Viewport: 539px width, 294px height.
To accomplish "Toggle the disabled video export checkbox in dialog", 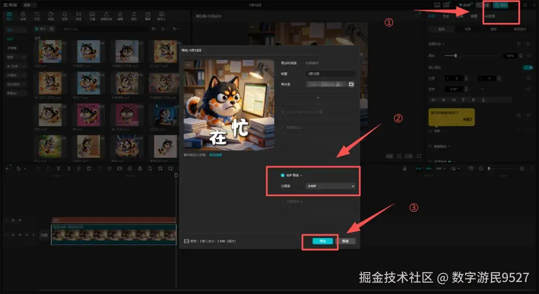I will [x=283, y=112].
